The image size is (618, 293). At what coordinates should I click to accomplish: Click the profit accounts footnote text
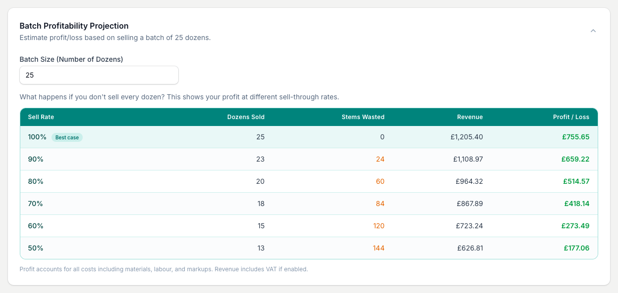pos(164,269)
